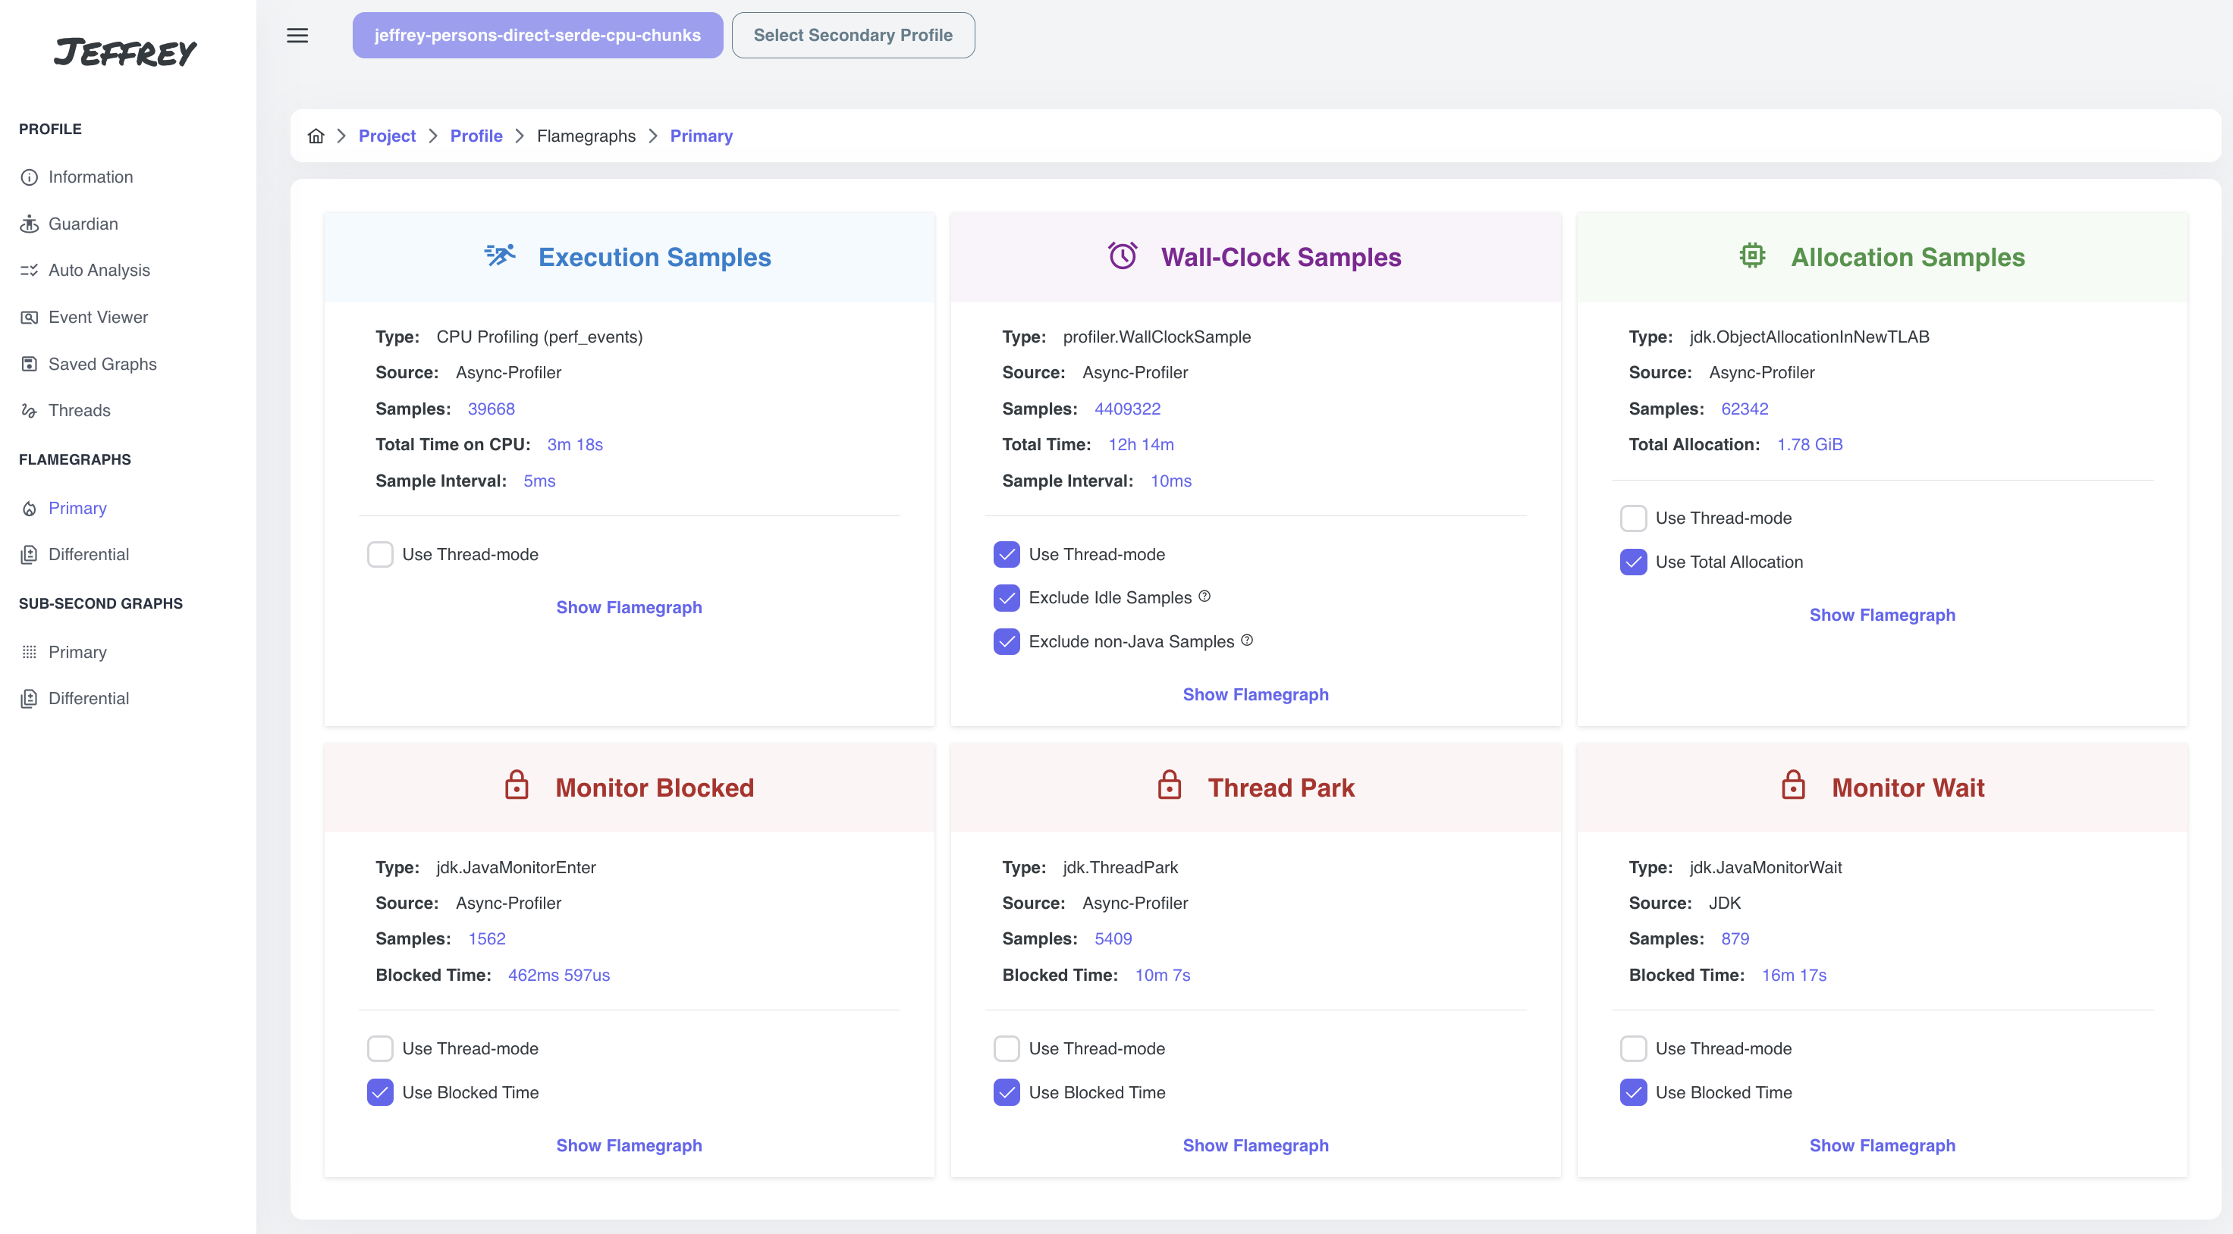Uncheck Use Blocked Time in Monitor Wait
Screen dimensions: 2233x1234
click(x=1633, y=1093)
